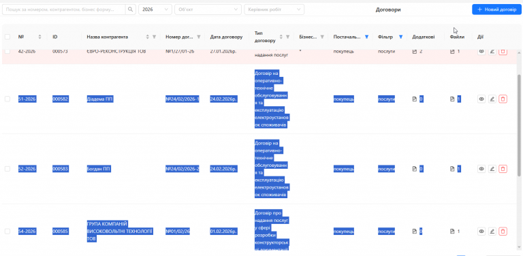Open the Керівник робіт dropdown
523x256 pixels.
(274, 10)
